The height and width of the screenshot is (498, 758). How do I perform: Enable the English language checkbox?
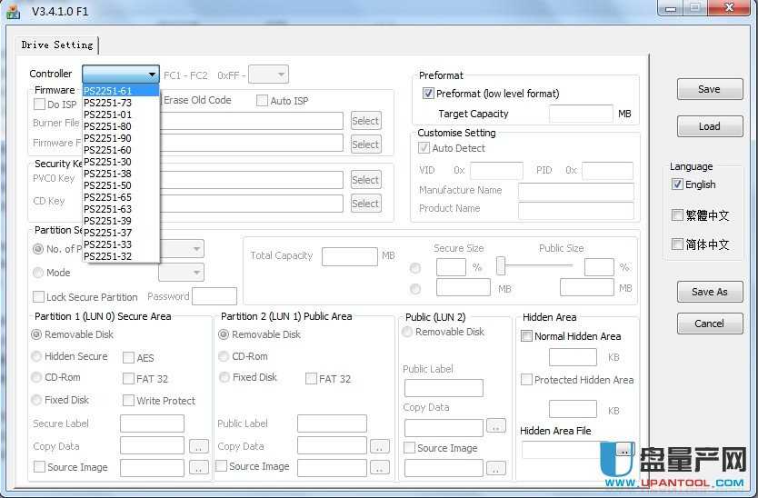[x=677, y=184]
